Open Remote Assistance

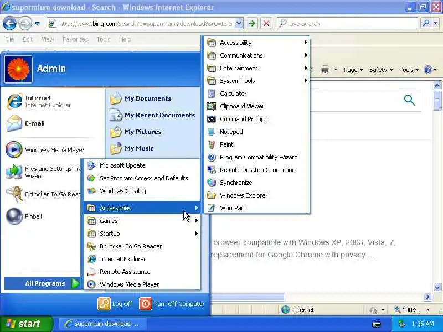coord(142,272)
